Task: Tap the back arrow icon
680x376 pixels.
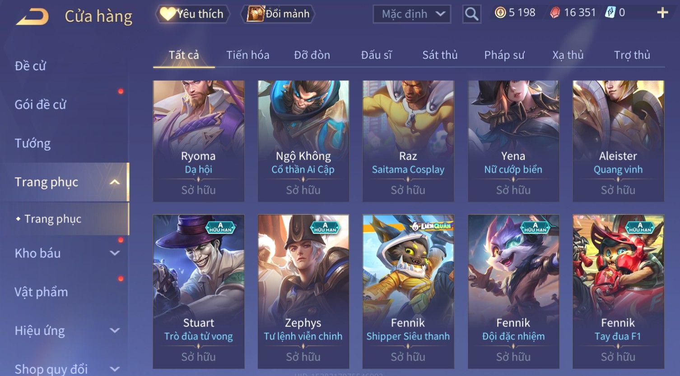Action: pyautogui.click(x=33, y=17)
